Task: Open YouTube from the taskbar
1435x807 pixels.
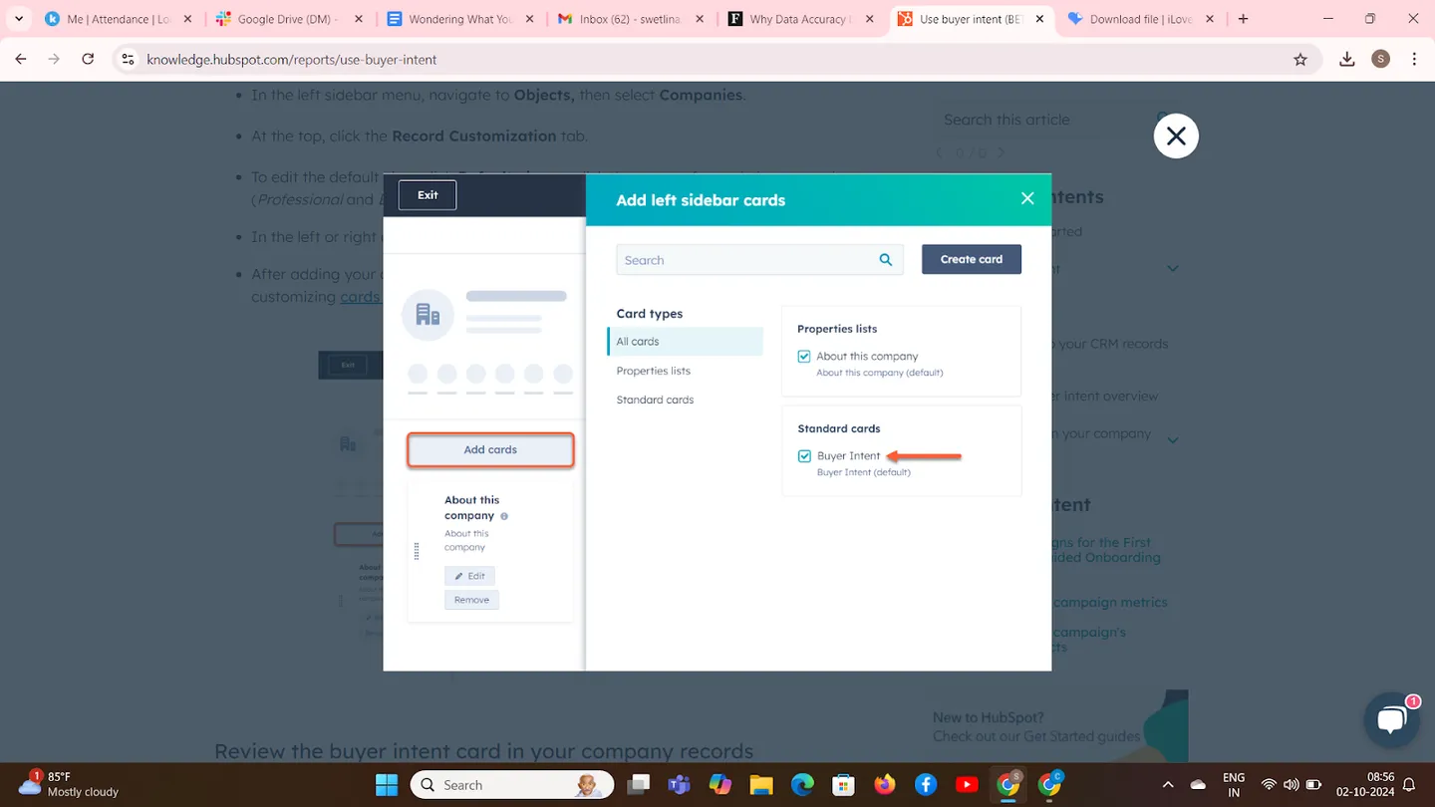Action: point(967,785)
